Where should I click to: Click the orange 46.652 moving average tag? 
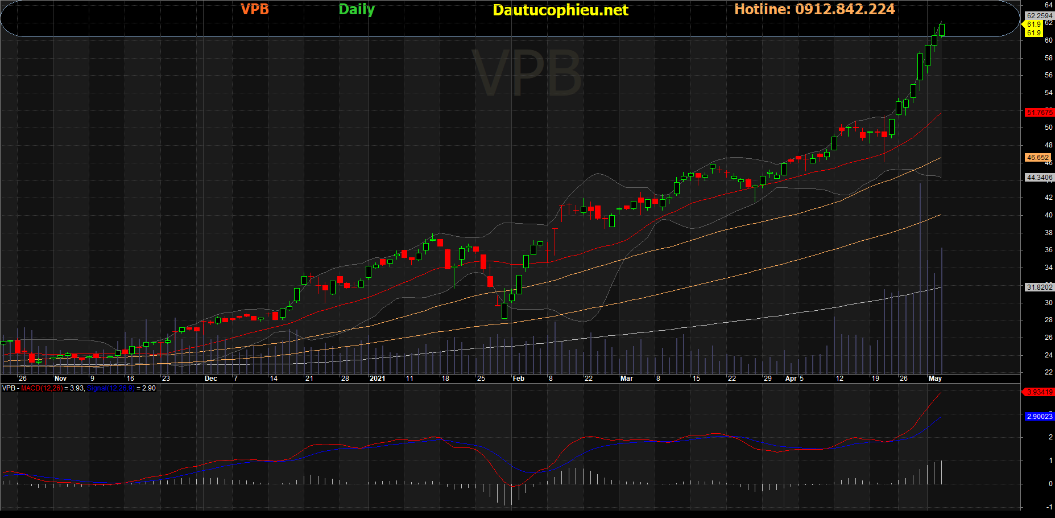click(x=1038, y=158)
